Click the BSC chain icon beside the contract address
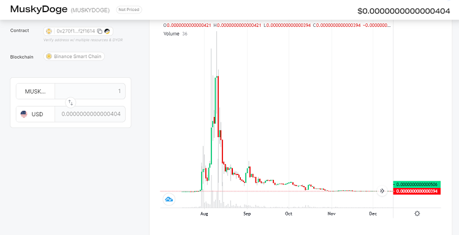Screen dimensions: 459x235 tap(49, 31)
